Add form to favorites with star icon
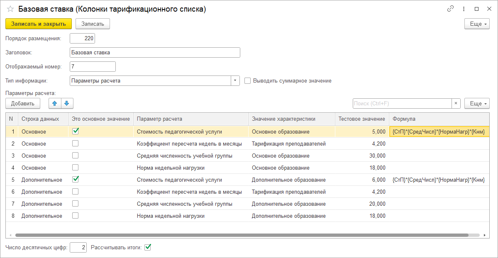 tap(10, 9)
